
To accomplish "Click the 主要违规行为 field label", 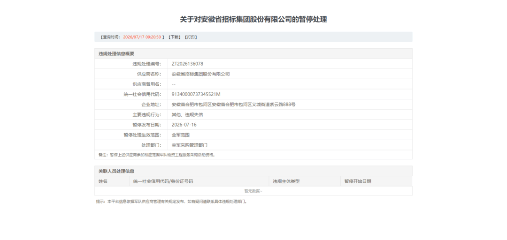I will point(147,115).
